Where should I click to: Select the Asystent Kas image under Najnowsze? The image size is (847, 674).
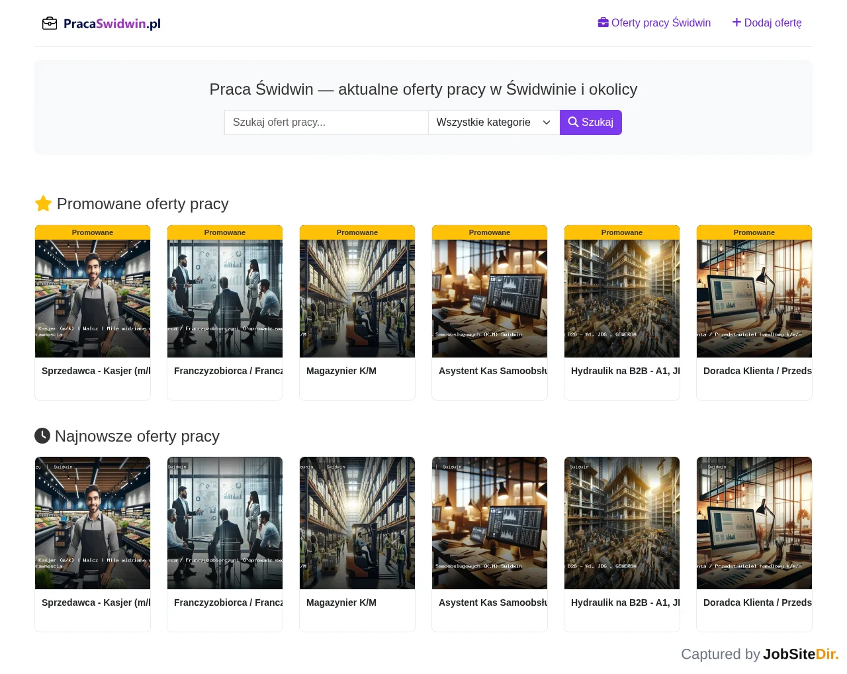490,523
